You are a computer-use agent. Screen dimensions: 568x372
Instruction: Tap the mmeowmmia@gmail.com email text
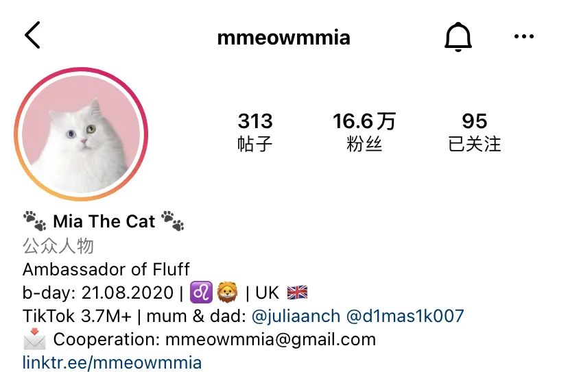[270, 339]
